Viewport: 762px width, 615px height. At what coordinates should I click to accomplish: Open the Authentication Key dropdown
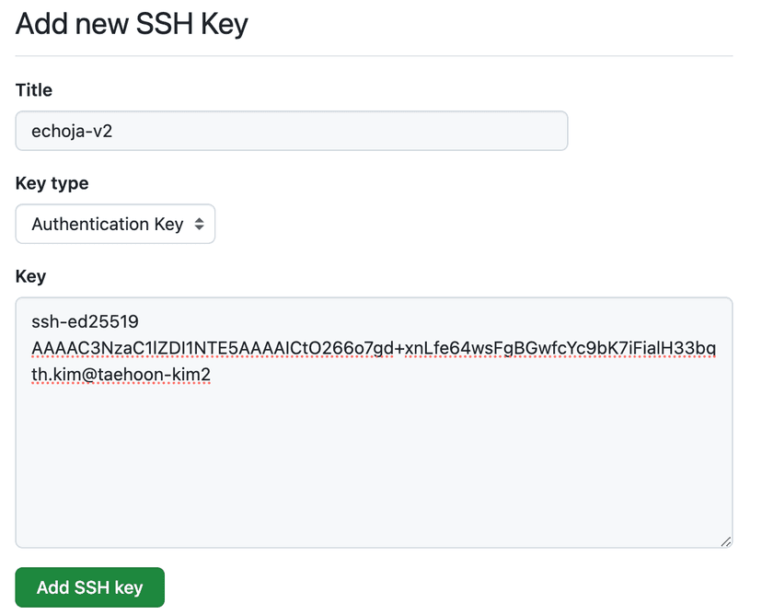pyautogui.click(x=115, y=224)
